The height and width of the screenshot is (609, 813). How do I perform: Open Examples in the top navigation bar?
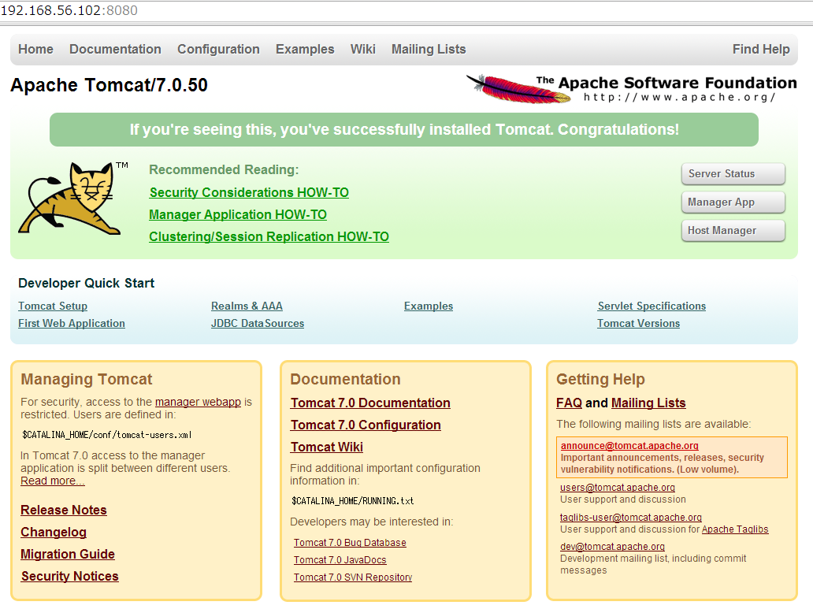(305, 50)
